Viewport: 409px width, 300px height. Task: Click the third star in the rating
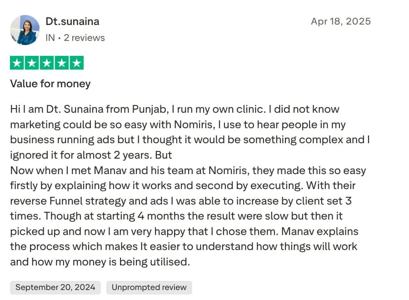pos(47,63)
